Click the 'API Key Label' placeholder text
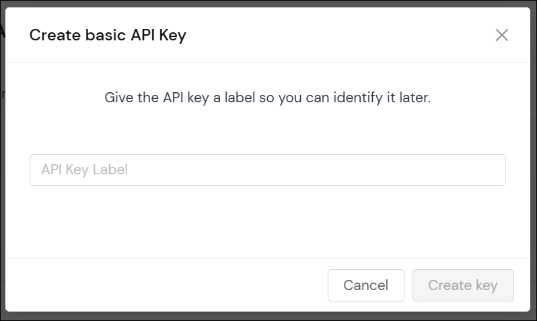 (x=85, y=170)
